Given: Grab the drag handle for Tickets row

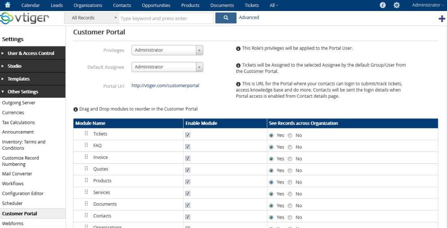Looking at the screenshot, I should pos(86,134).
